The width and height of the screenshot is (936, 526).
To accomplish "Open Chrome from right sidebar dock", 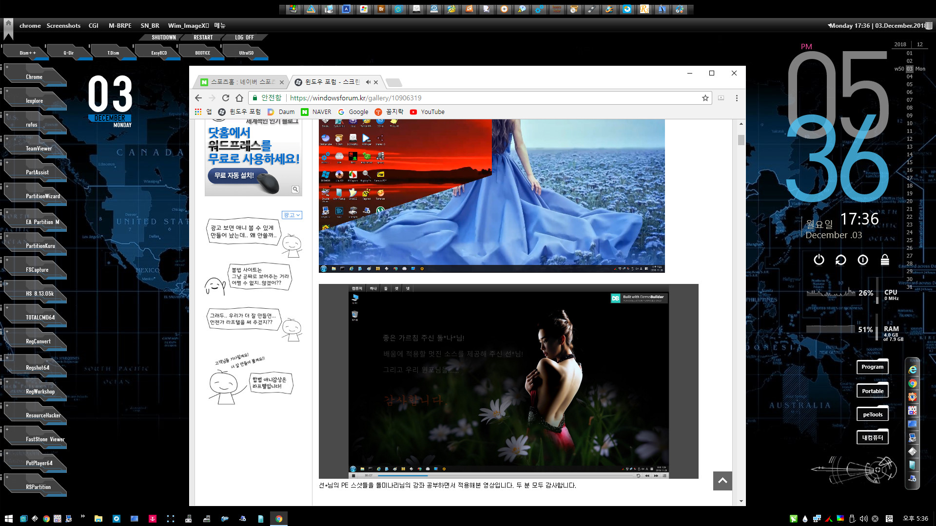I will click(x=912, y=384).
